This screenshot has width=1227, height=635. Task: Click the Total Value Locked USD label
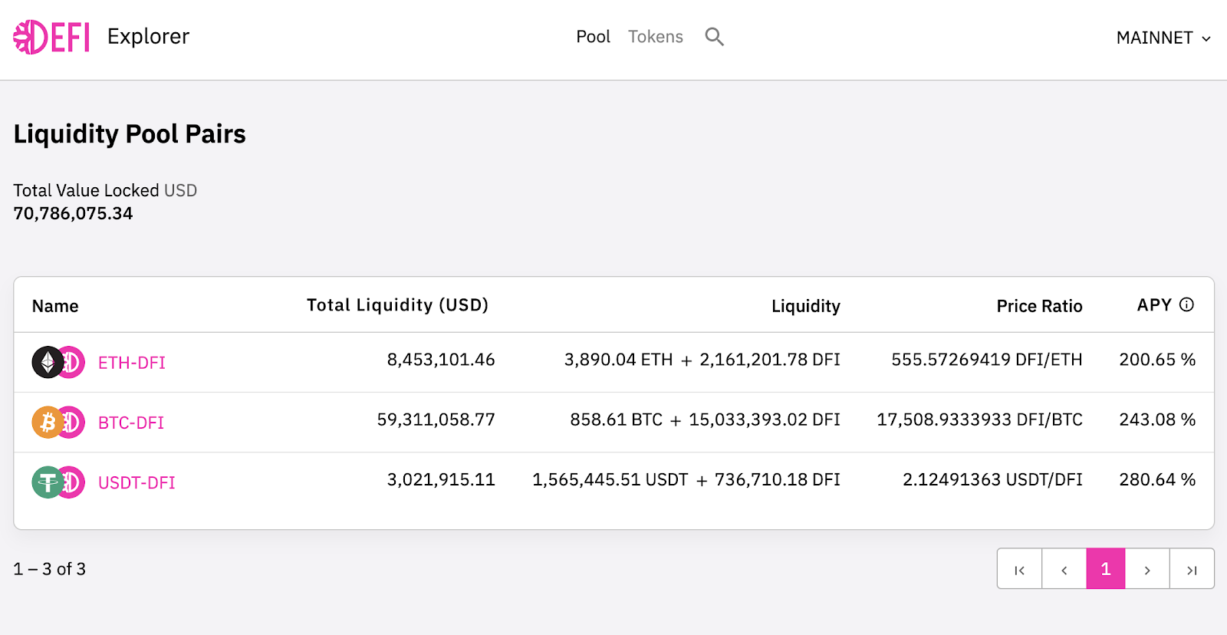(x=105, y=190)
